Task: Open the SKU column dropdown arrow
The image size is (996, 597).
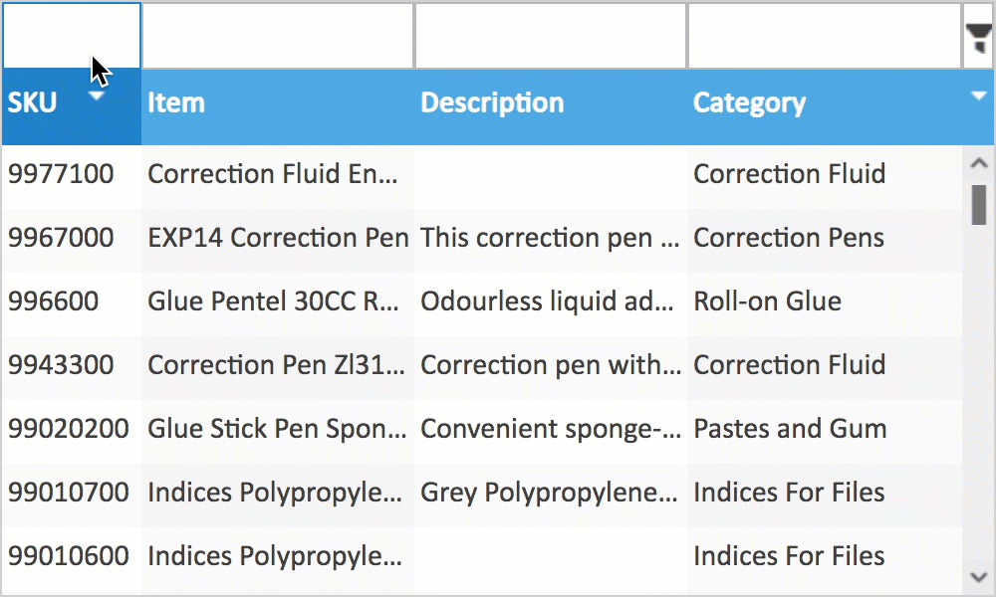Action: (97, 96)
